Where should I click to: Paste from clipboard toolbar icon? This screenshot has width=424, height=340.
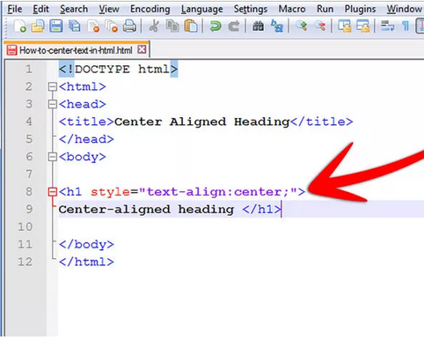coord(191,26)
